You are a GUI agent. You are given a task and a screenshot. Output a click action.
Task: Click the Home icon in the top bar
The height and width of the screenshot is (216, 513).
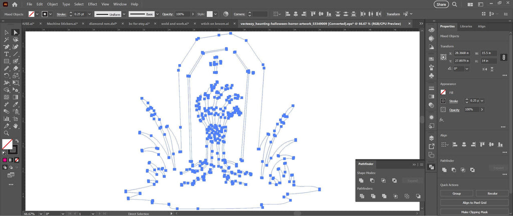15,4
